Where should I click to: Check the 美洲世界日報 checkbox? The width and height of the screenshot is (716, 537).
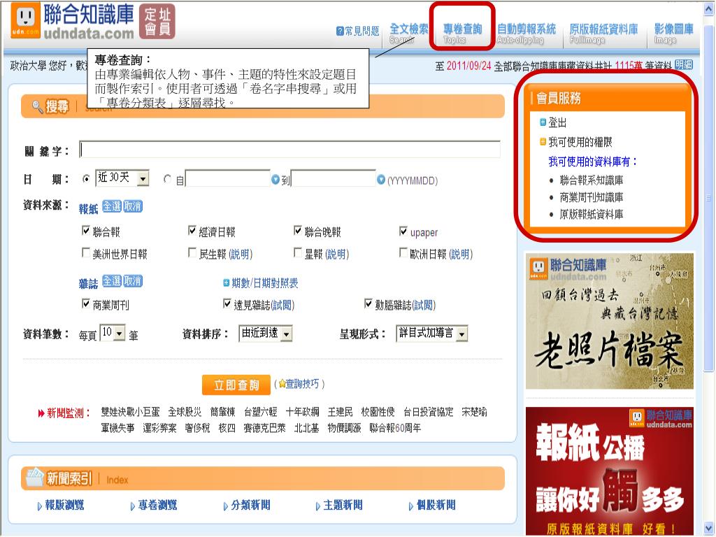pyautogui.click(x=85, y=252)
